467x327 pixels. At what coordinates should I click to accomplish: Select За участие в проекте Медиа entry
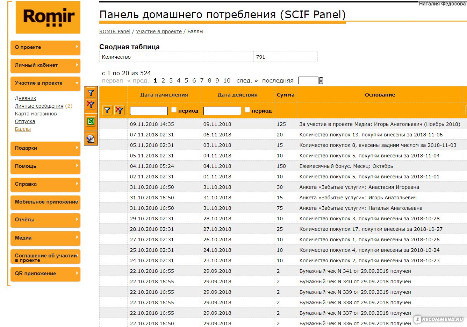380,124
